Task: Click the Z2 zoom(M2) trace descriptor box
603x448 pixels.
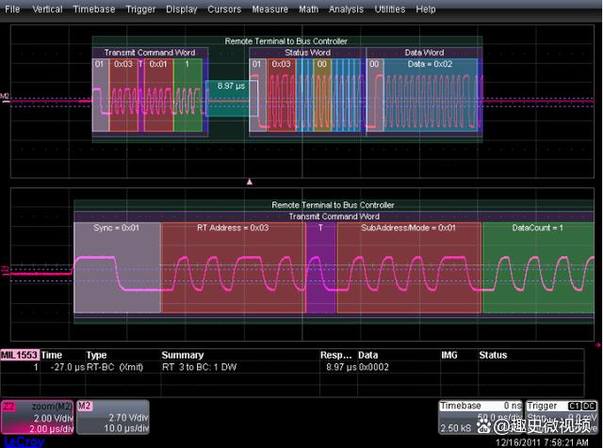Action: (x=36, y=418)
